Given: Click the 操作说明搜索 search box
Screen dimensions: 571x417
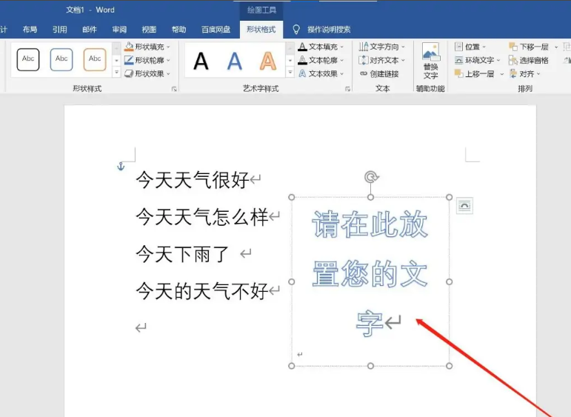Looking at the screenshot, I should pos(329,30).
